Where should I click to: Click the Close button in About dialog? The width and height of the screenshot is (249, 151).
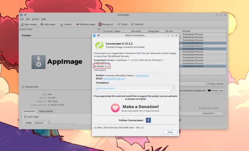click(170, 132)
